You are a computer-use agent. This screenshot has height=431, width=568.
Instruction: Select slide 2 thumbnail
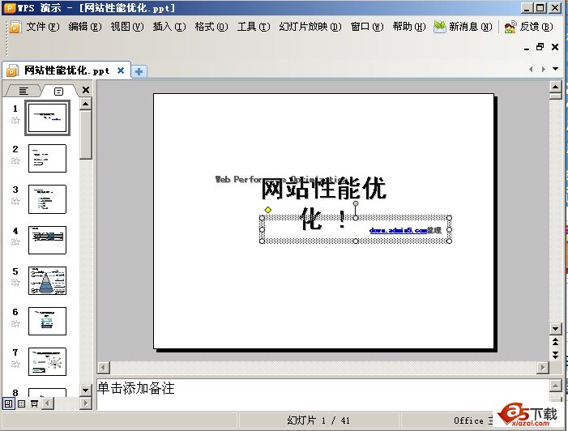(x=48, y=158)
